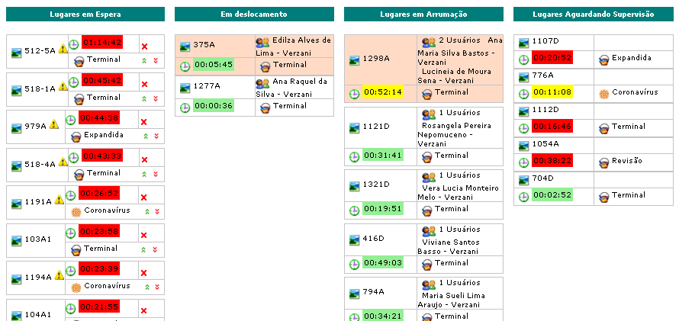Select the Lugares Aguardando Supervisão header
The width and height of the screenshot is (679, 321).
[x=593, y=14]
